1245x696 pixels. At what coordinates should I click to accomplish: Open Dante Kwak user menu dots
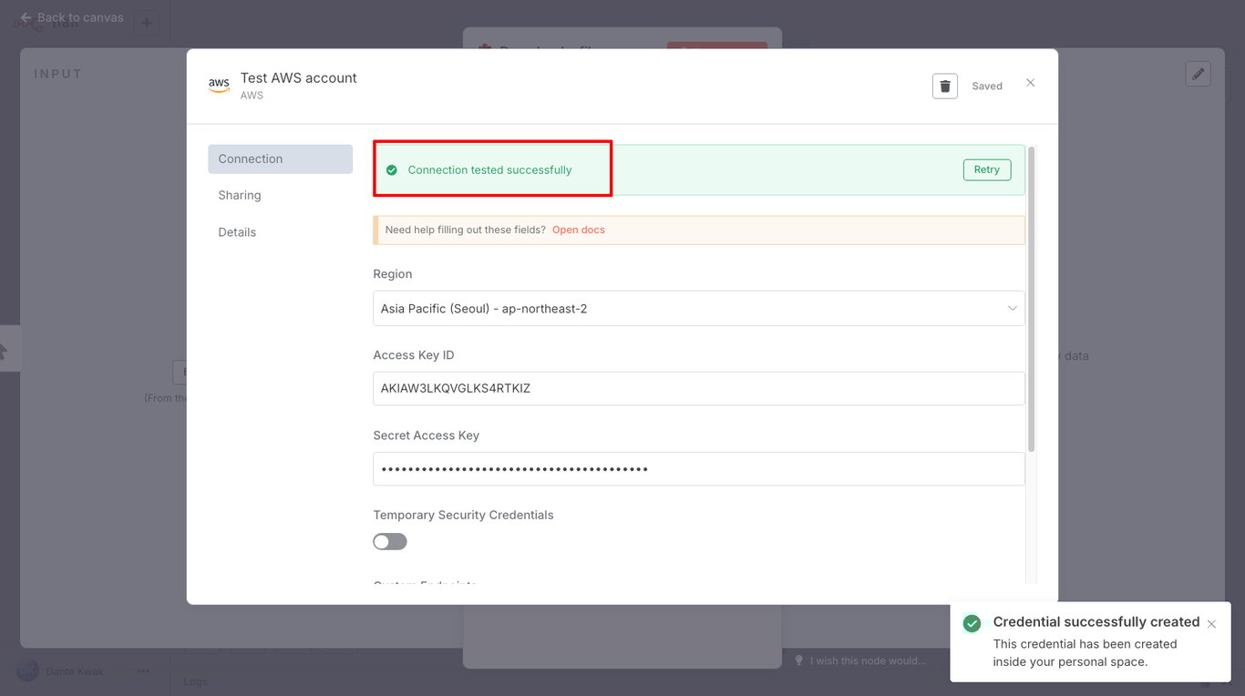click(143, 671)
